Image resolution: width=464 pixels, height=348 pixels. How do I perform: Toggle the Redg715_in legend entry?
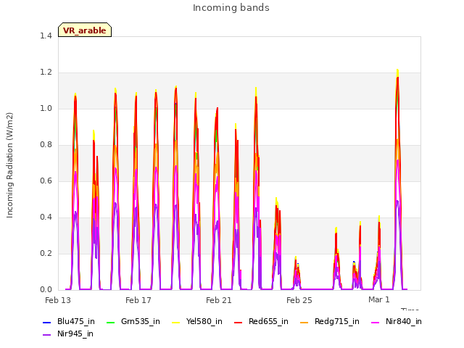[330, 321]
